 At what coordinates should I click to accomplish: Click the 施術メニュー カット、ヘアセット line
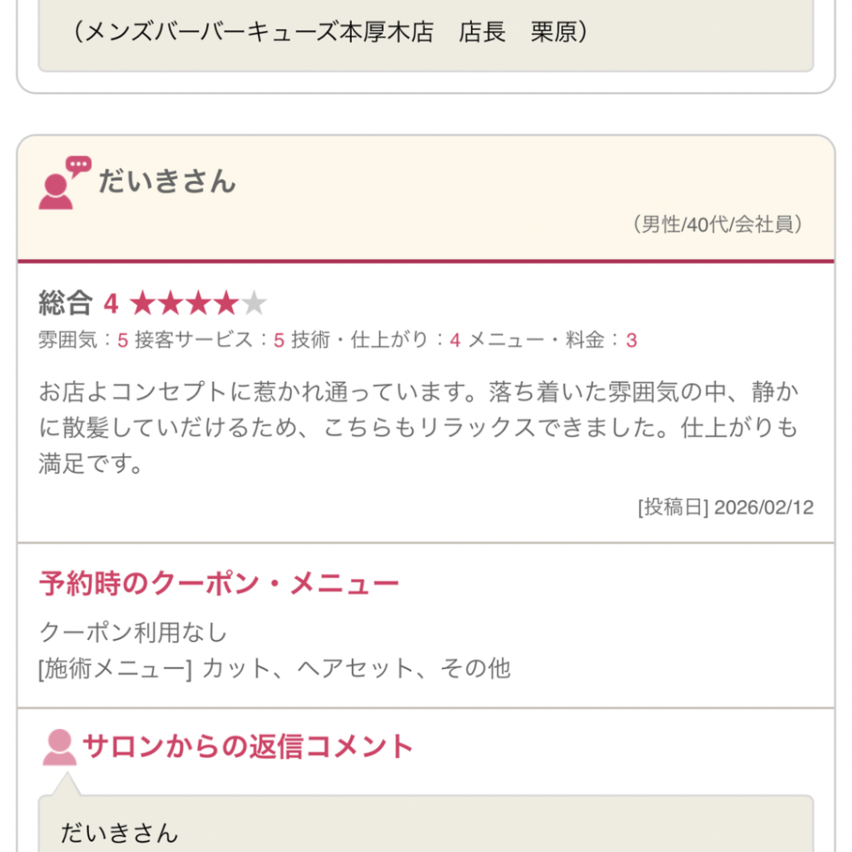click(x=275, y=668)
